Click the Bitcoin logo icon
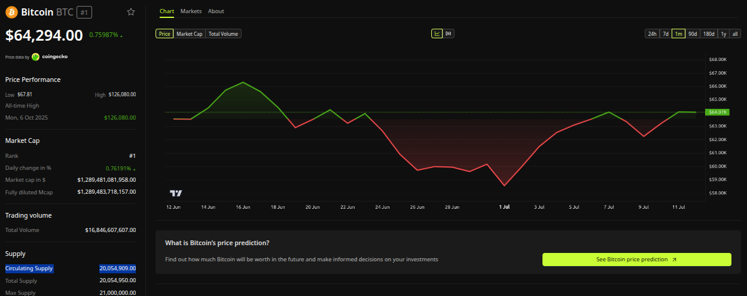The width and height of the screenshot is (747, 296). (x=11, y=12)
